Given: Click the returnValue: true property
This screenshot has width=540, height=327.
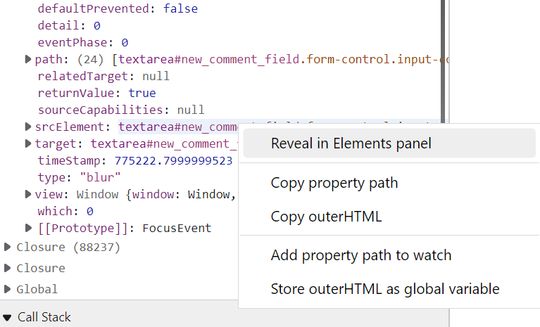Looking at the screenshot, I should coord(96,94).
